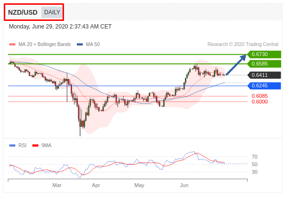284x197 pixels.
Task: Click the 0.6585 green resistance label
Action: coord(264,64)
